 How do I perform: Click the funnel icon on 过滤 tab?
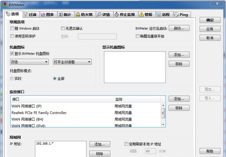25,15
